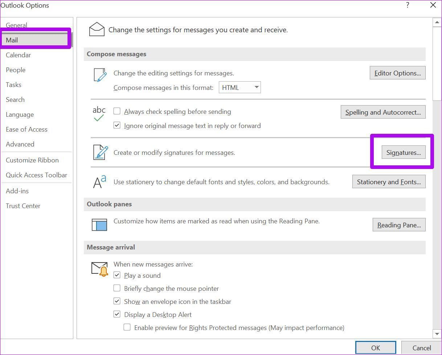Toggle Display a Desktop Alert

tap(117, 314)
